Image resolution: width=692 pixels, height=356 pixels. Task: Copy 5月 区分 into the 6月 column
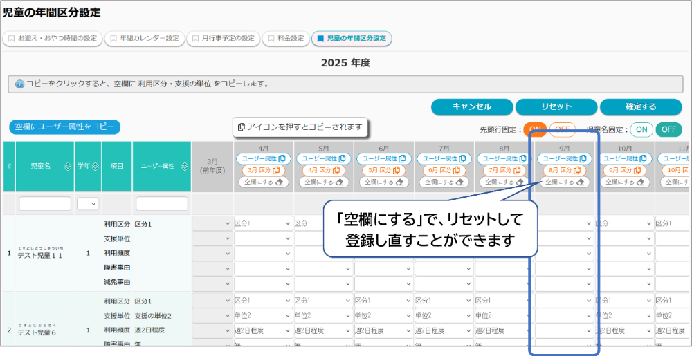(x=384, y=170)
